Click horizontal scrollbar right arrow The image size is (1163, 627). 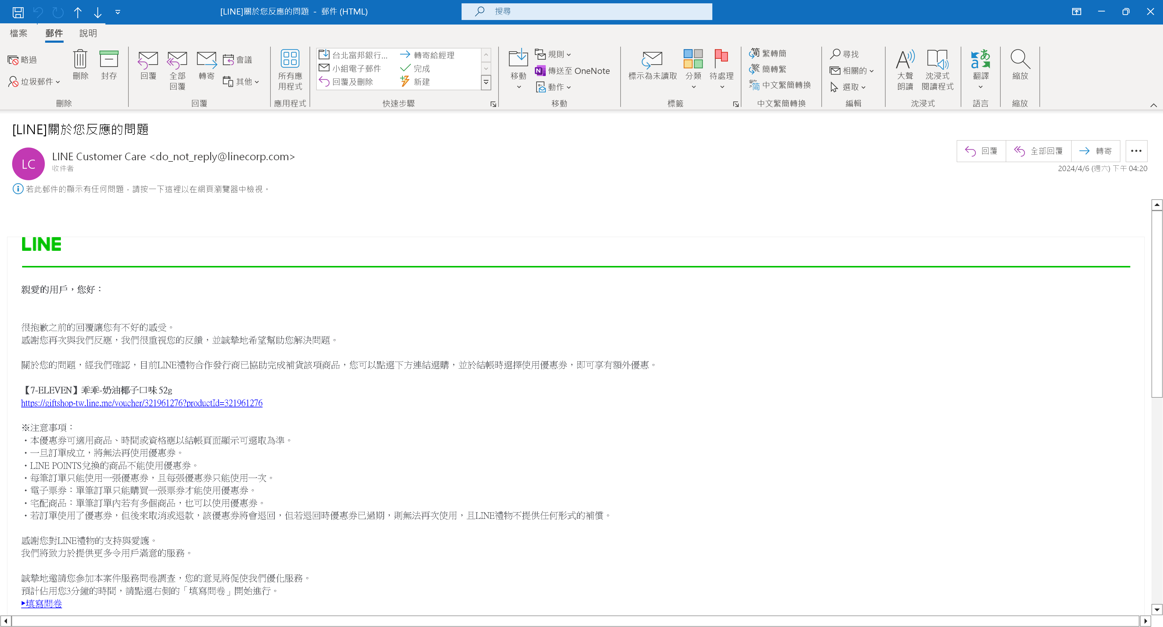tap(1145, 621)
